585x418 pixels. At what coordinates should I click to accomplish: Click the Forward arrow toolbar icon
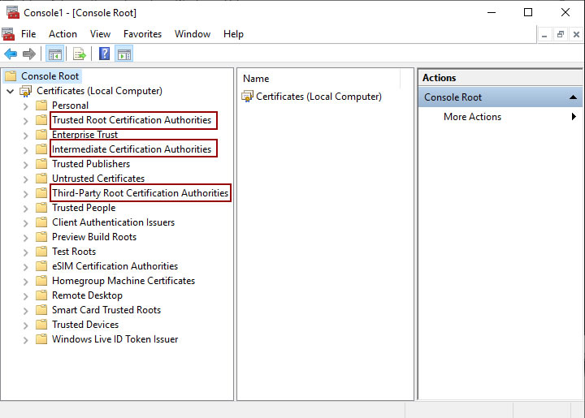point(29,54)
